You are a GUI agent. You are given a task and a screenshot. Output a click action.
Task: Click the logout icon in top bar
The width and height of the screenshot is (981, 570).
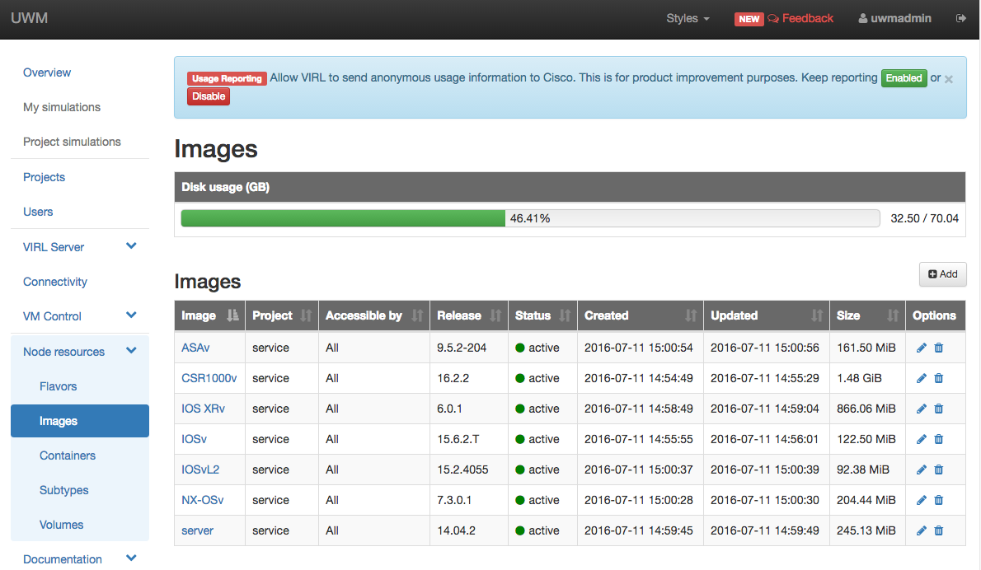point(961,18)
